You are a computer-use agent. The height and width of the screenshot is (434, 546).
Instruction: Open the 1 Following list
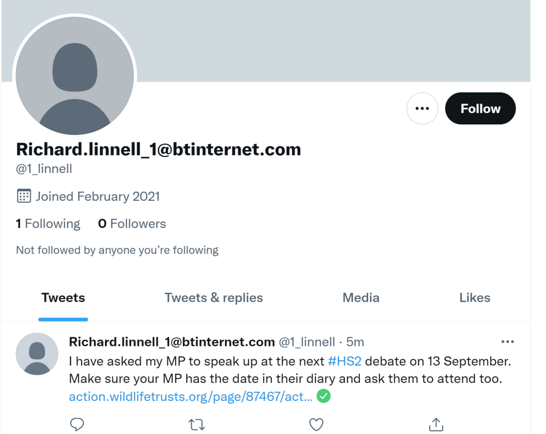tap(48, 224)
